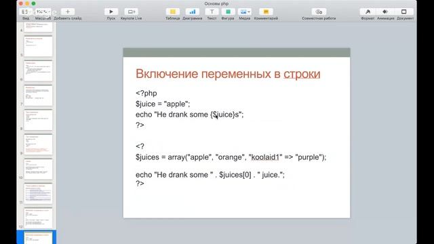Add a comment via the Комментарий icon
This screenshot has width=434, height=244.
266,12
